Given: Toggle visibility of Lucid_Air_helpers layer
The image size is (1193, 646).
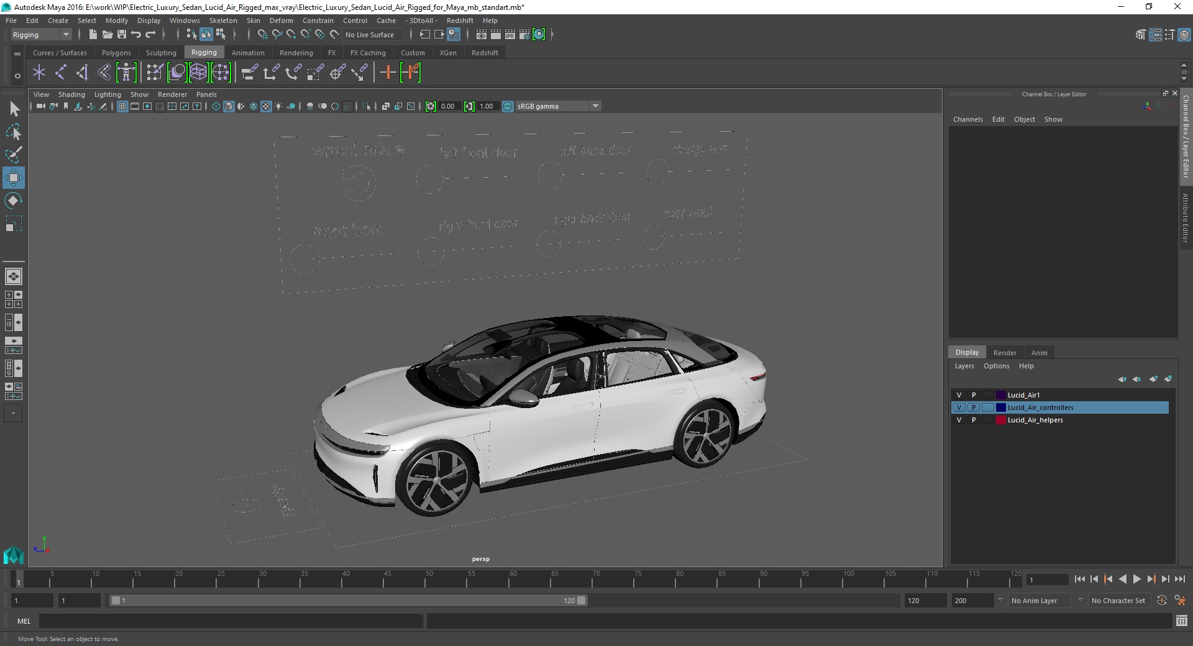Looking at the screenshot, I should click(959, 420).
